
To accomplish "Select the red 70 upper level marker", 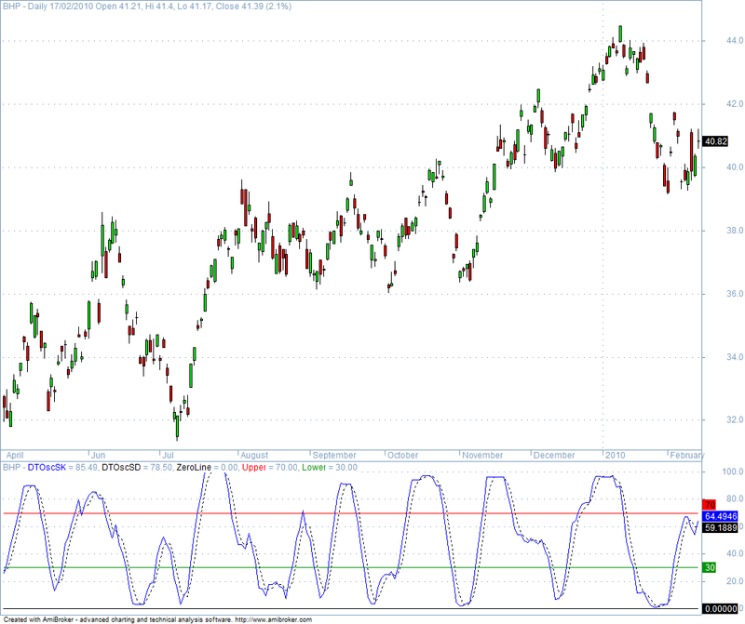I will click(x=710, y=505).
